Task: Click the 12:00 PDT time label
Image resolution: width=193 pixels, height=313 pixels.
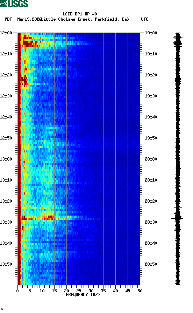Action: coord(6,33)
